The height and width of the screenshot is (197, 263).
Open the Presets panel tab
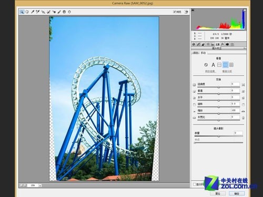232,44
